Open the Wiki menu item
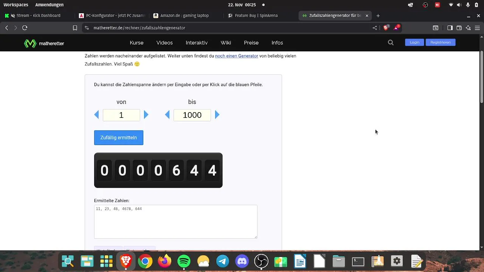Screen dimensions: 484x272 226,43
